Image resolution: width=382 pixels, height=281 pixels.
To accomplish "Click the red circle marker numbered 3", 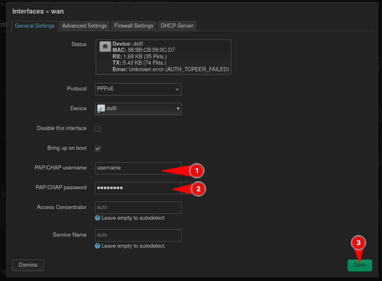I will coord(358,243).
